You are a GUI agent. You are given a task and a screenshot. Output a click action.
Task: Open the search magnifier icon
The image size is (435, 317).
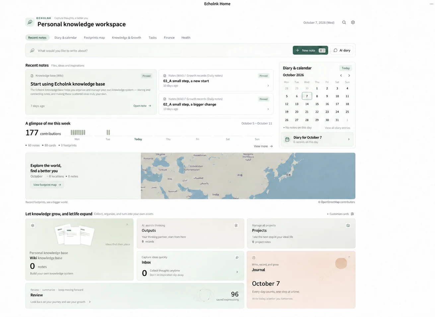coord(344,23)
